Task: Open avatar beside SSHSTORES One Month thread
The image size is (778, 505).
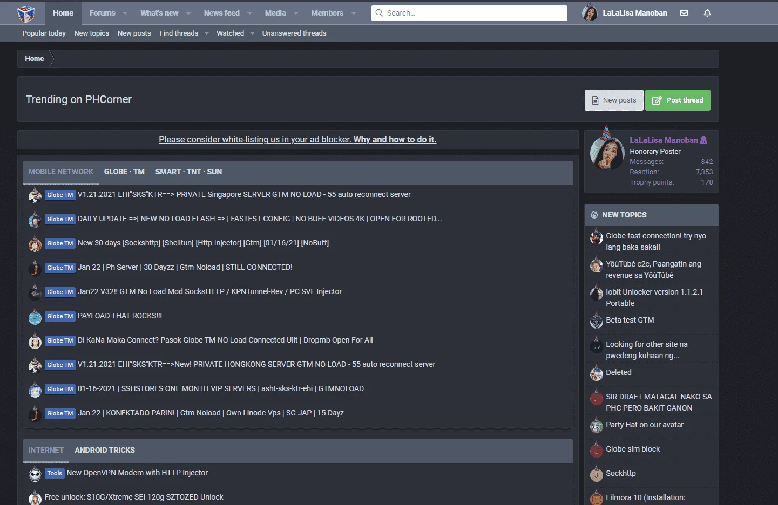Action: [35, 390]
